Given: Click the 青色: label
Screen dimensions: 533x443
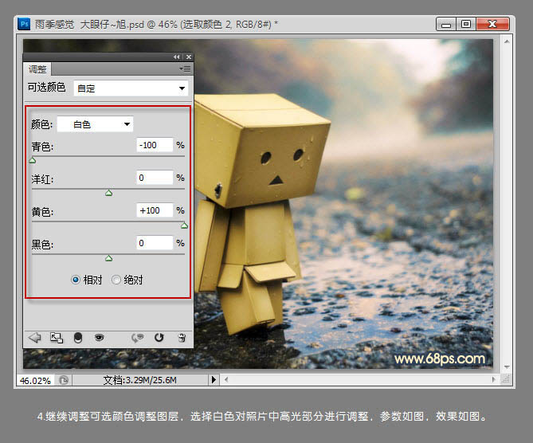Looking at the screenshot, I should point(42,147).
